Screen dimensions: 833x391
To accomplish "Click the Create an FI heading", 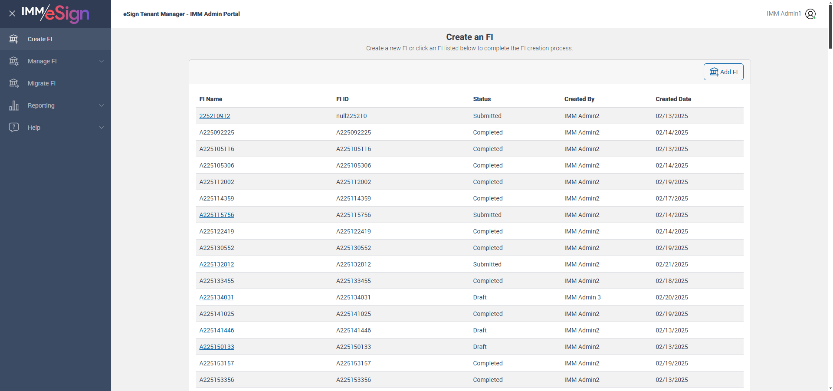I will (469, 37).
